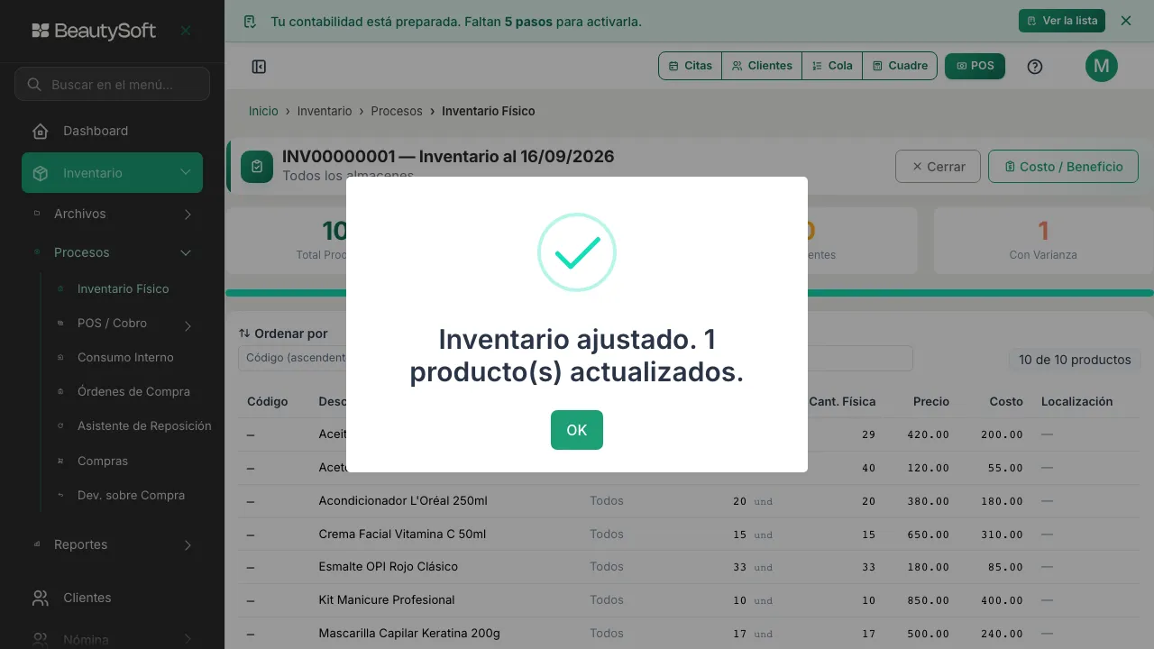Click the Cerrar button
The height and width of the screenshot is (649, 1154).
point(938,167)
